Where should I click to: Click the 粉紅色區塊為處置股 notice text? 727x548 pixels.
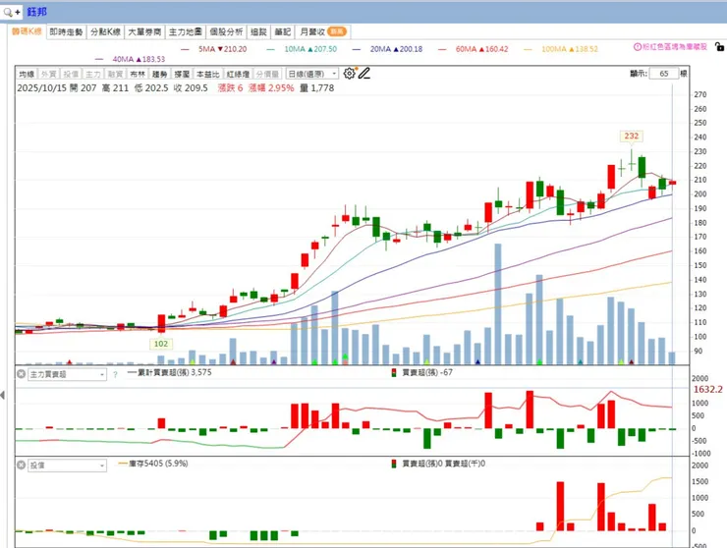point(675,47)
